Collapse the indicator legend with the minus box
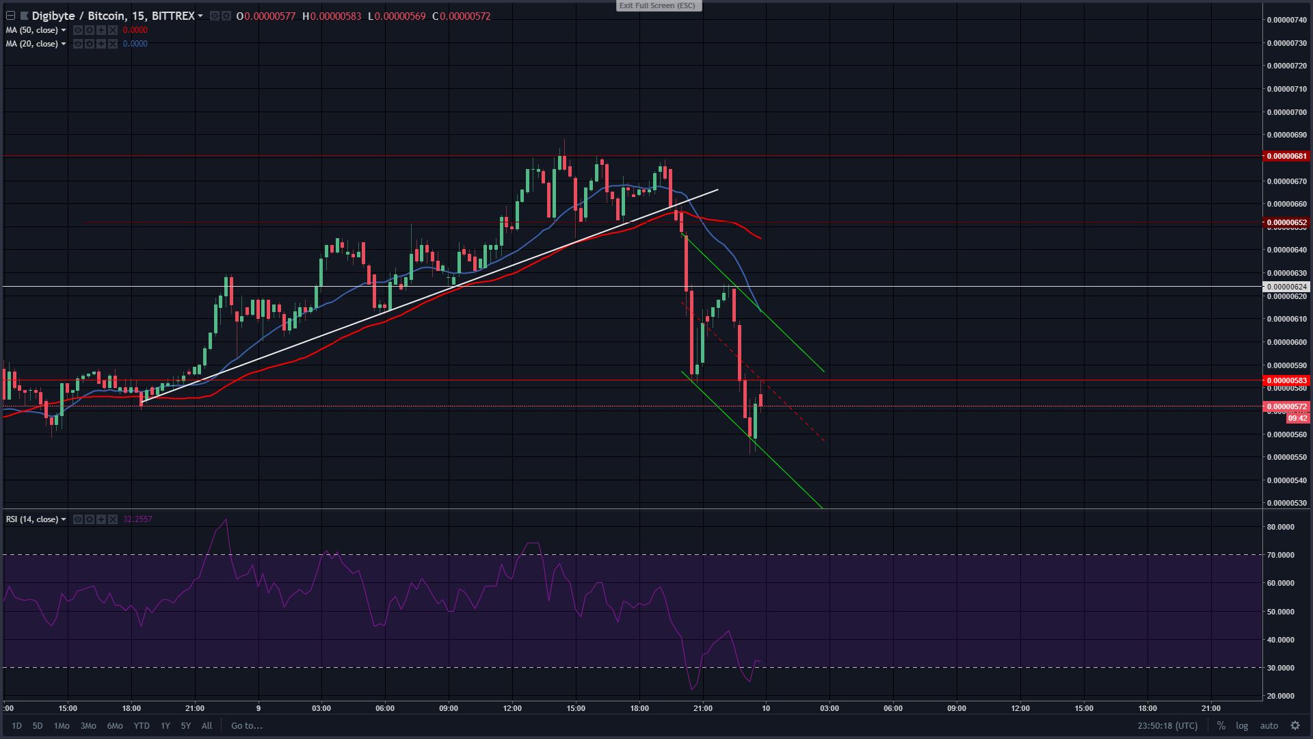Image resolution: width=1313 pixels, height=739 pixels. click(x=10, y=16)
